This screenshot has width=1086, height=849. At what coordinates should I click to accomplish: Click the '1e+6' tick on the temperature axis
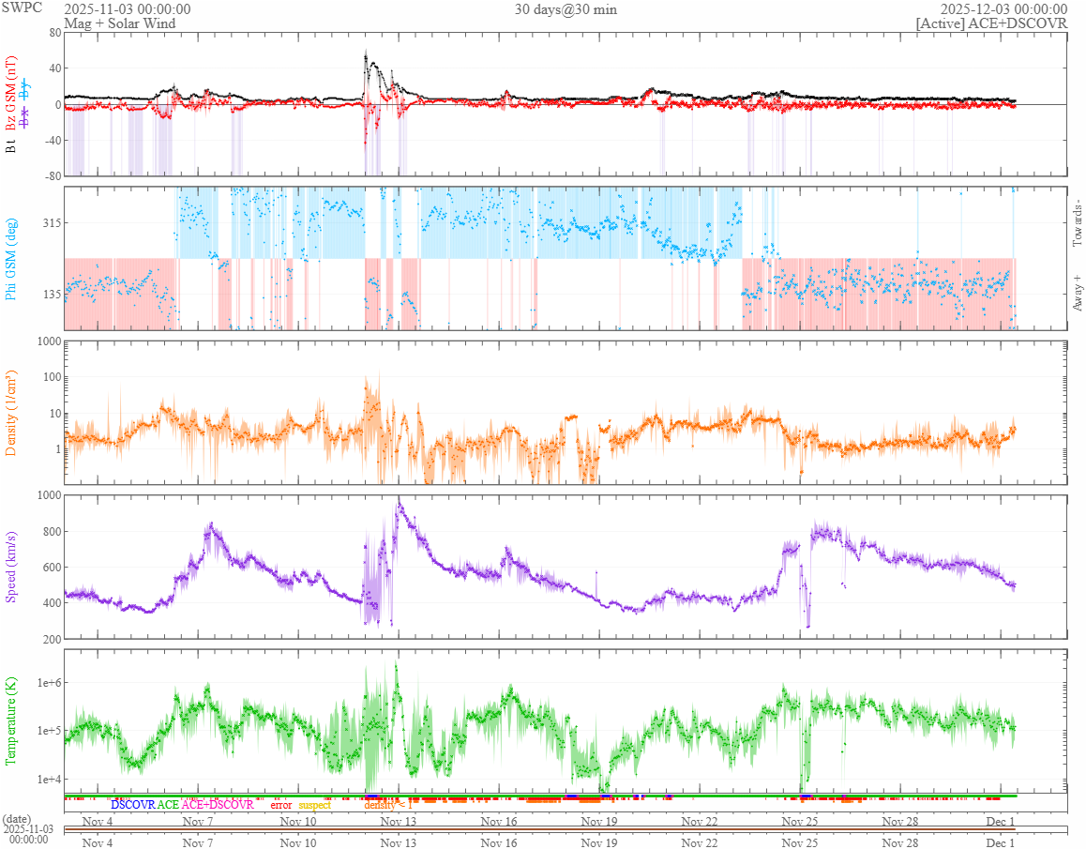49,683
